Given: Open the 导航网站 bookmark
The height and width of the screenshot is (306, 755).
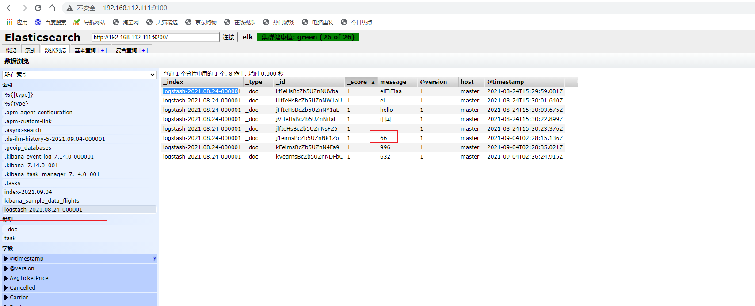Looking at the screenshot, I should [x=89, y=22].
